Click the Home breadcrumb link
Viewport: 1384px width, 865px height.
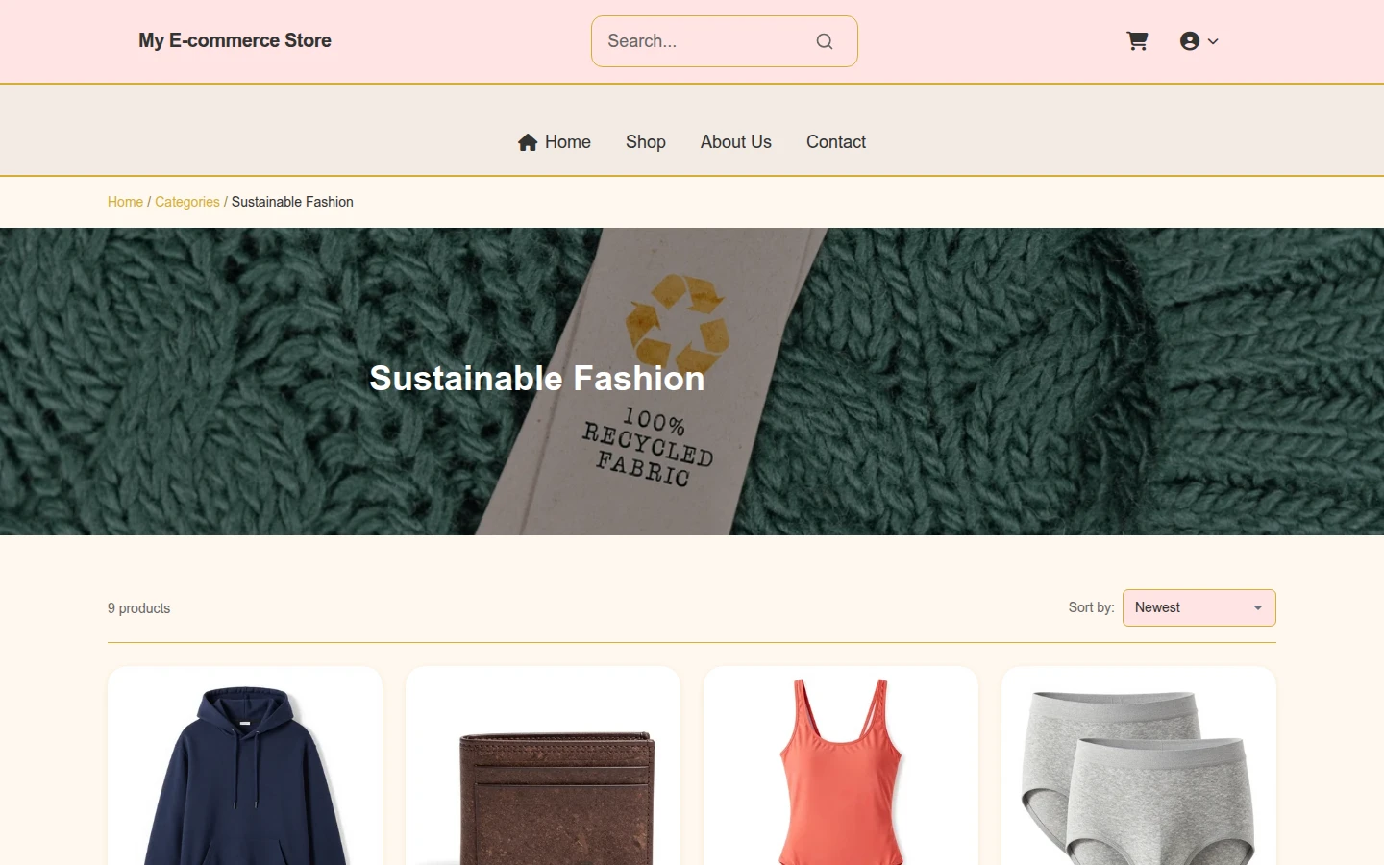click(125, 202)
